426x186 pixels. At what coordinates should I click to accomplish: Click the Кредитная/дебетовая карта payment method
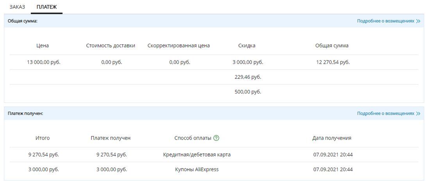[197, 154]
